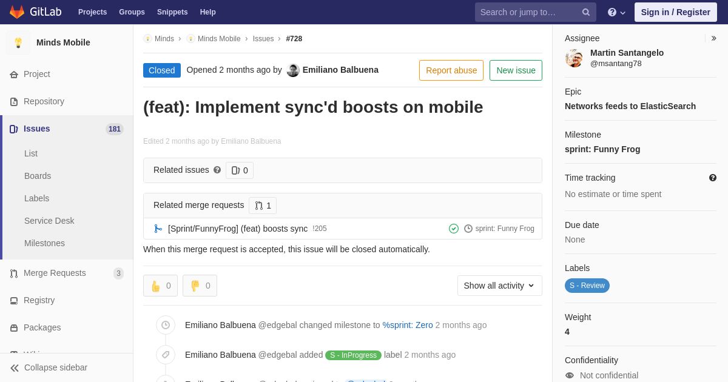
Task: Click the New issue button
Action: pos(516,70)
